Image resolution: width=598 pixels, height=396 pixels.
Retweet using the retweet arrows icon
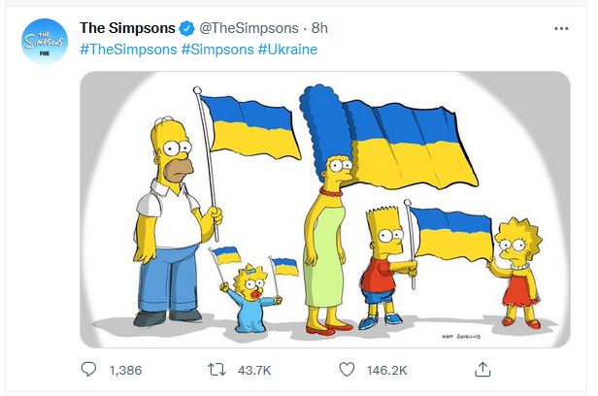(x=217, y=370)
